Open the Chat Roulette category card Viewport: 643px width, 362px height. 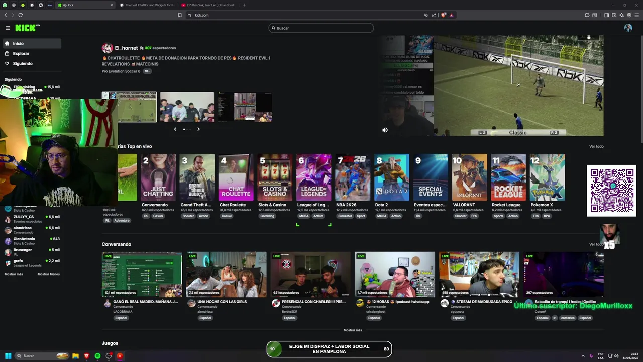pos(236,177)
